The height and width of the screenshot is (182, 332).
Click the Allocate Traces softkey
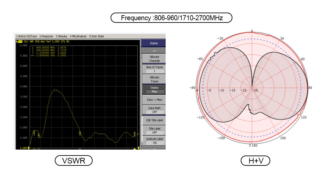[x=154, y=79]
